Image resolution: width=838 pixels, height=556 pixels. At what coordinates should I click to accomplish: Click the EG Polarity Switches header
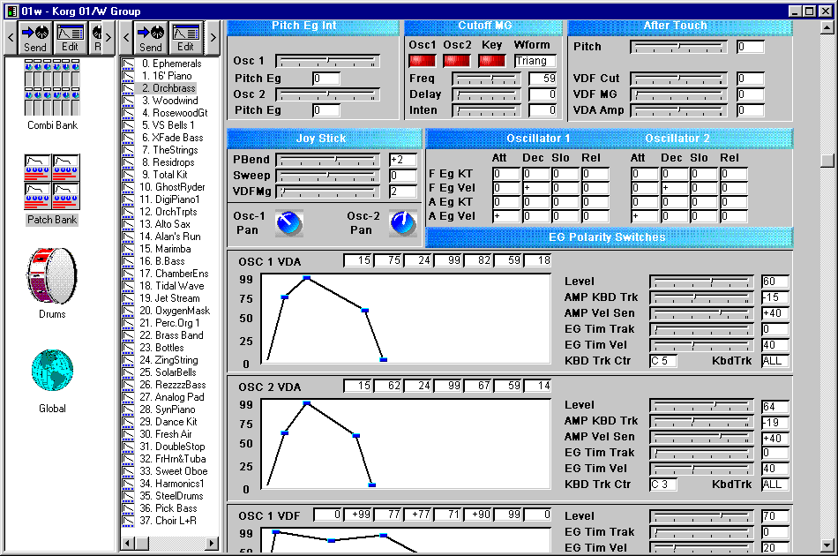pyautogui.click(x=610, y=237)
